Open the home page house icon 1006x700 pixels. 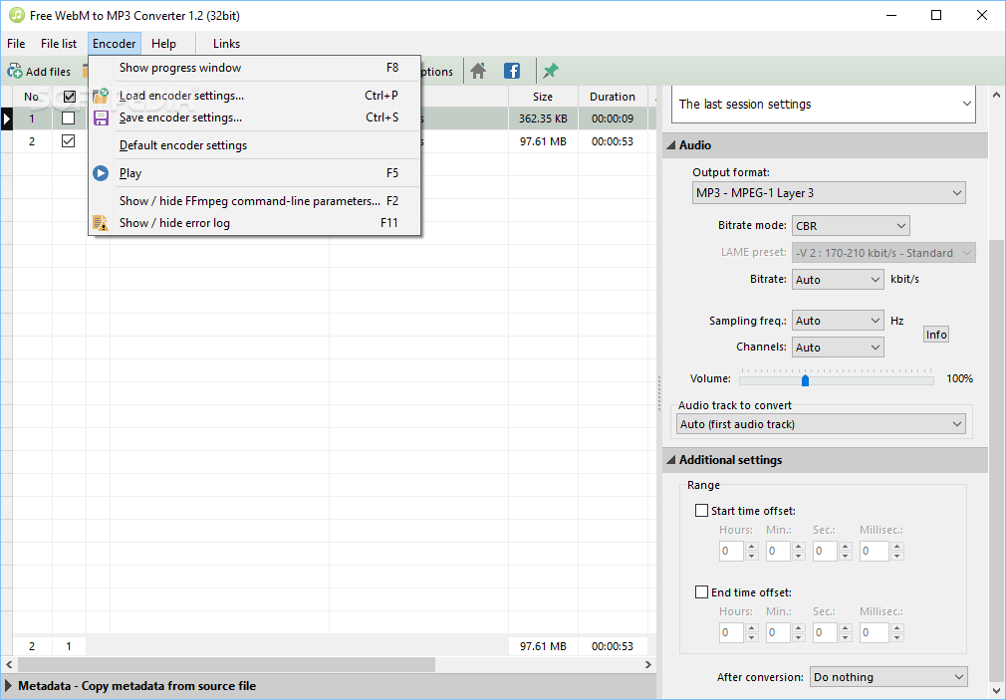point(478,72)
